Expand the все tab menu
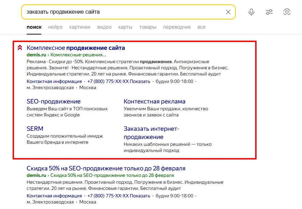Screen dimensions: 302x209 click(x=202, y=27)
